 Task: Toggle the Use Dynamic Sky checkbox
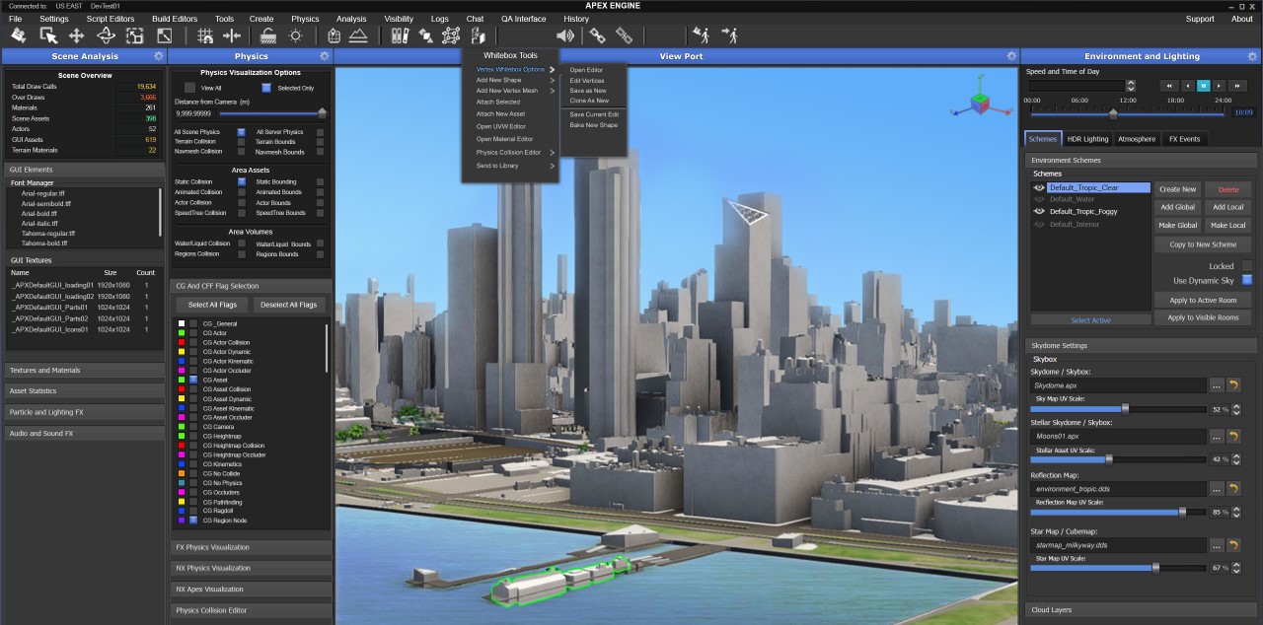tap(1246, 280)
